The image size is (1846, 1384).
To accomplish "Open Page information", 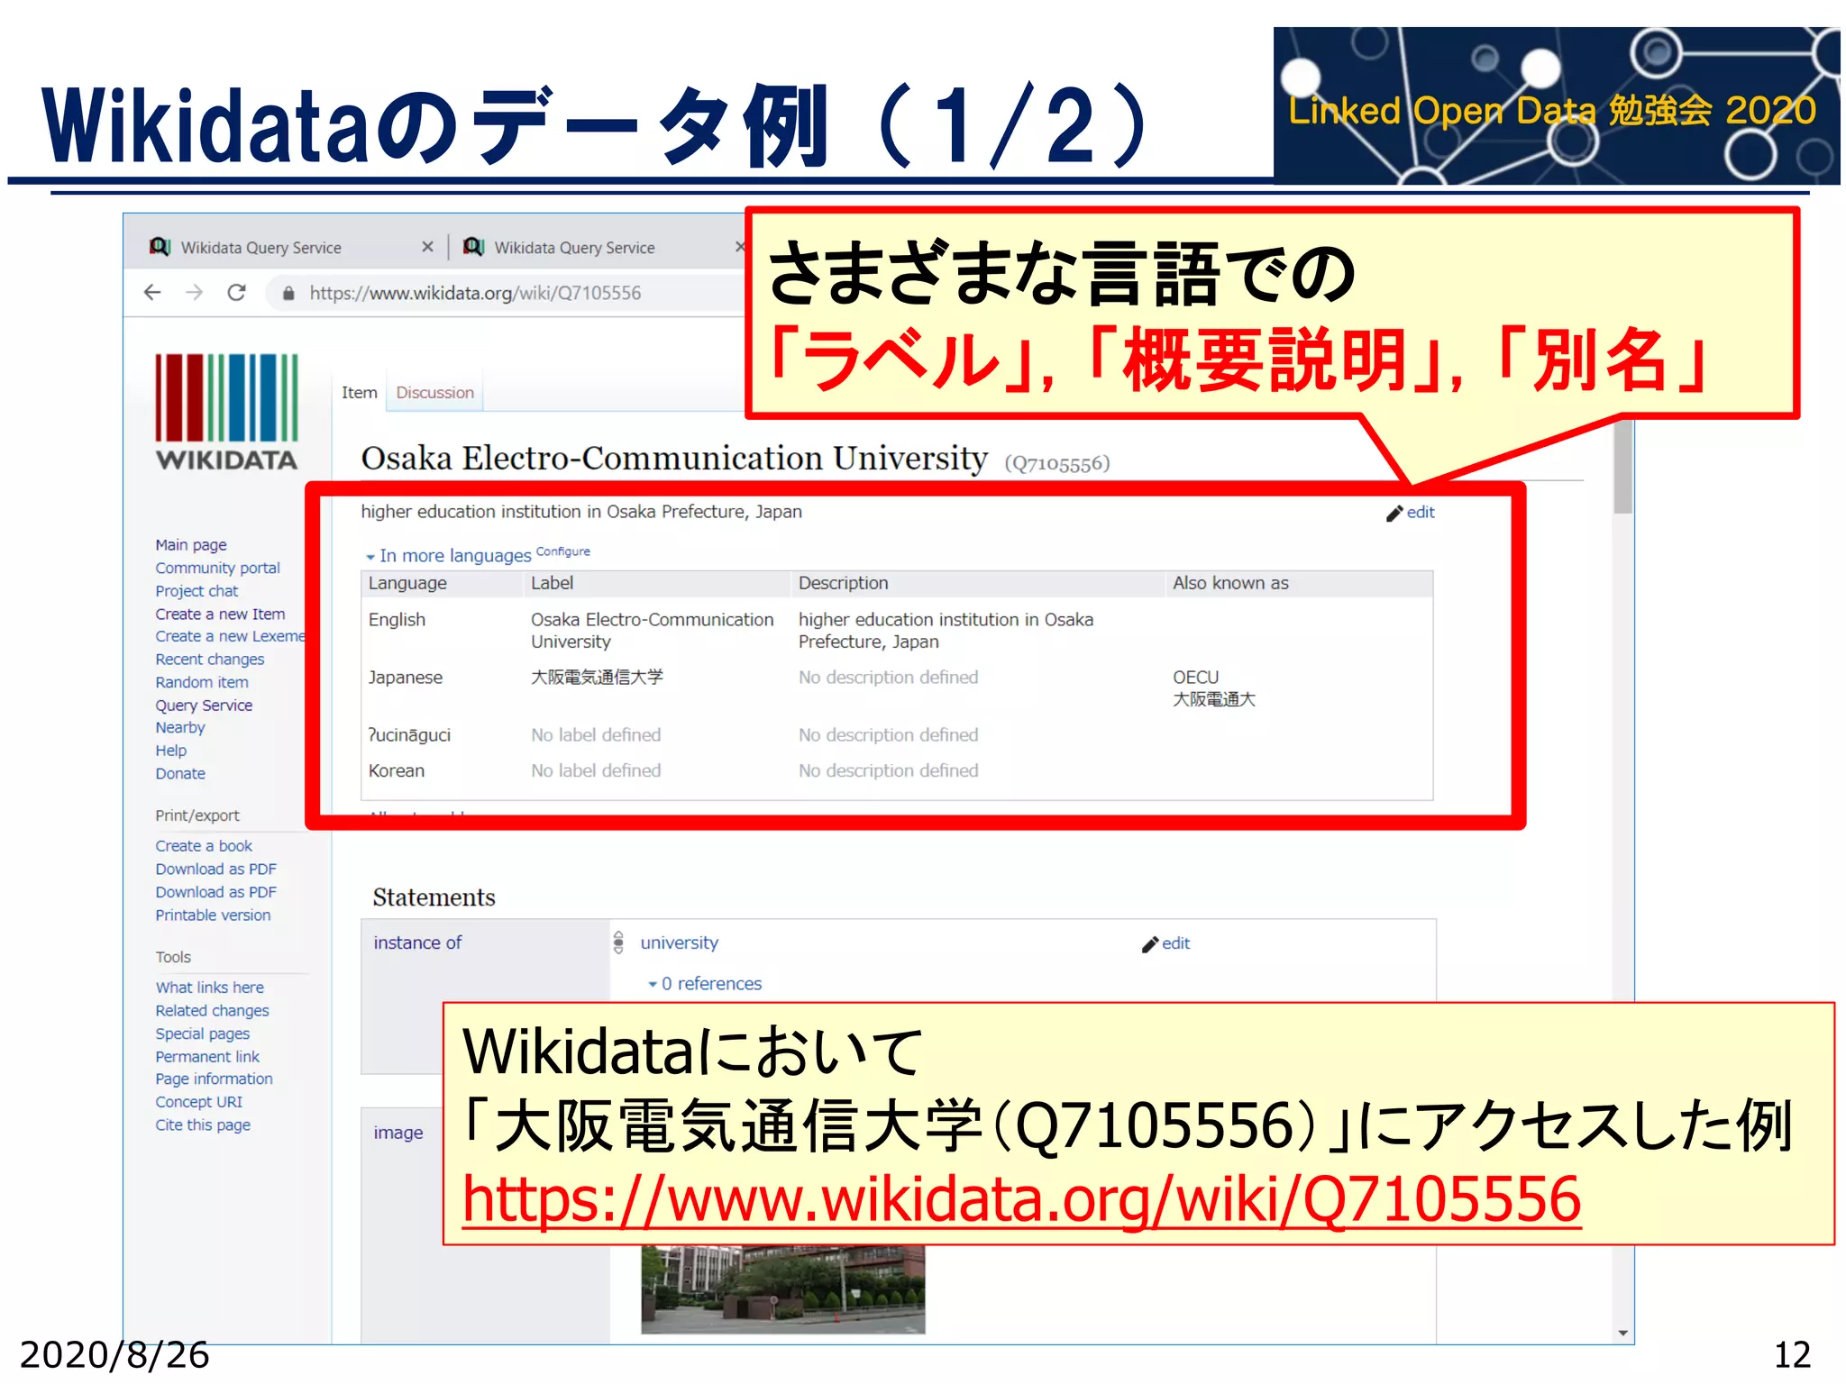I will tap(214, 1079).
